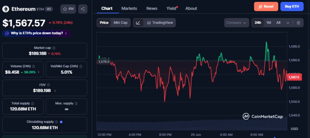Go to the About tab

coord(191,8)
